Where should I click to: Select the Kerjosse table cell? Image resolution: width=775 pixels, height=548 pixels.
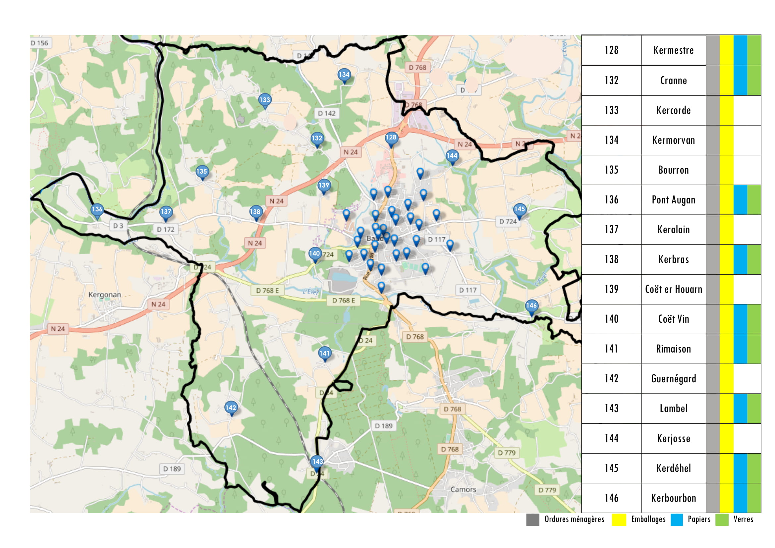pyautogui.click(x=673, y=439)
